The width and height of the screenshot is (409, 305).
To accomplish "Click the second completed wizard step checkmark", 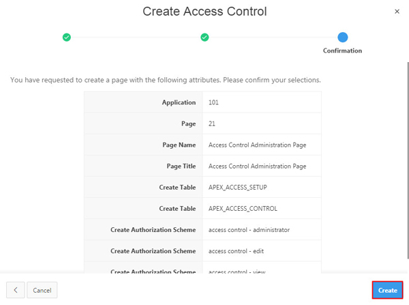I will (x=204, y=37).
